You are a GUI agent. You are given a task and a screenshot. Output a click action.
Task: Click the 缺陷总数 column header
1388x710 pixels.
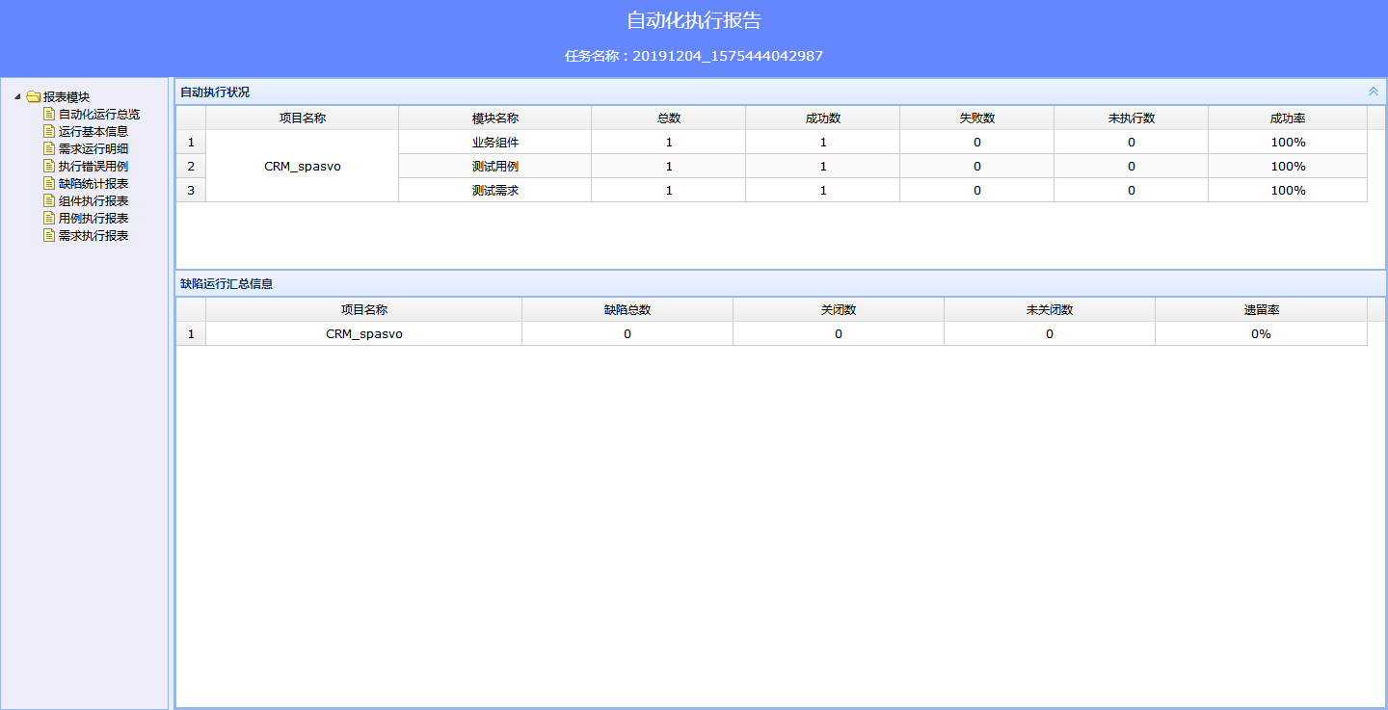[x=627, y=309]
